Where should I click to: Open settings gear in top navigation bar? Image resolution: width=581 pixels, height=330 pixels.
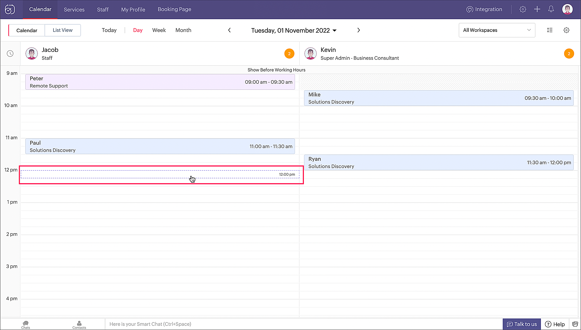point(523,9)
